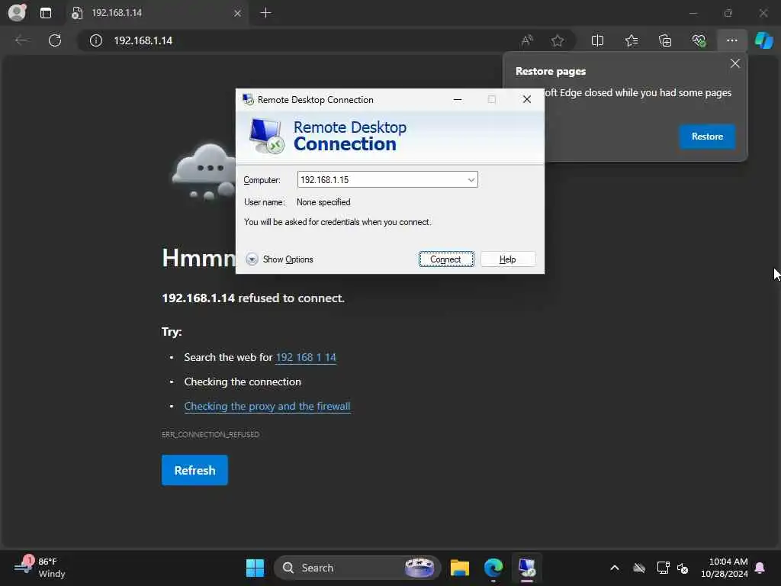Reload page with the refresh icon
The height and width of the screenshot is (586, 781).
55,40
